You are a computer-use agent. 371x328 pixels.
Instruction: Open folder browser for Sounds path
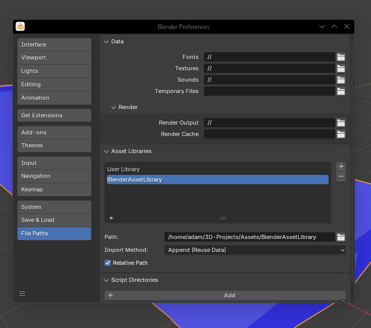point(340,80)
